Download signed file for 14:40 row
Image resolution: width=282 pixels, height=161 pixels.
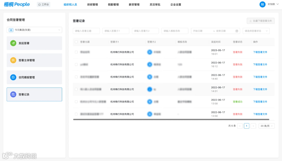point(260,77)
